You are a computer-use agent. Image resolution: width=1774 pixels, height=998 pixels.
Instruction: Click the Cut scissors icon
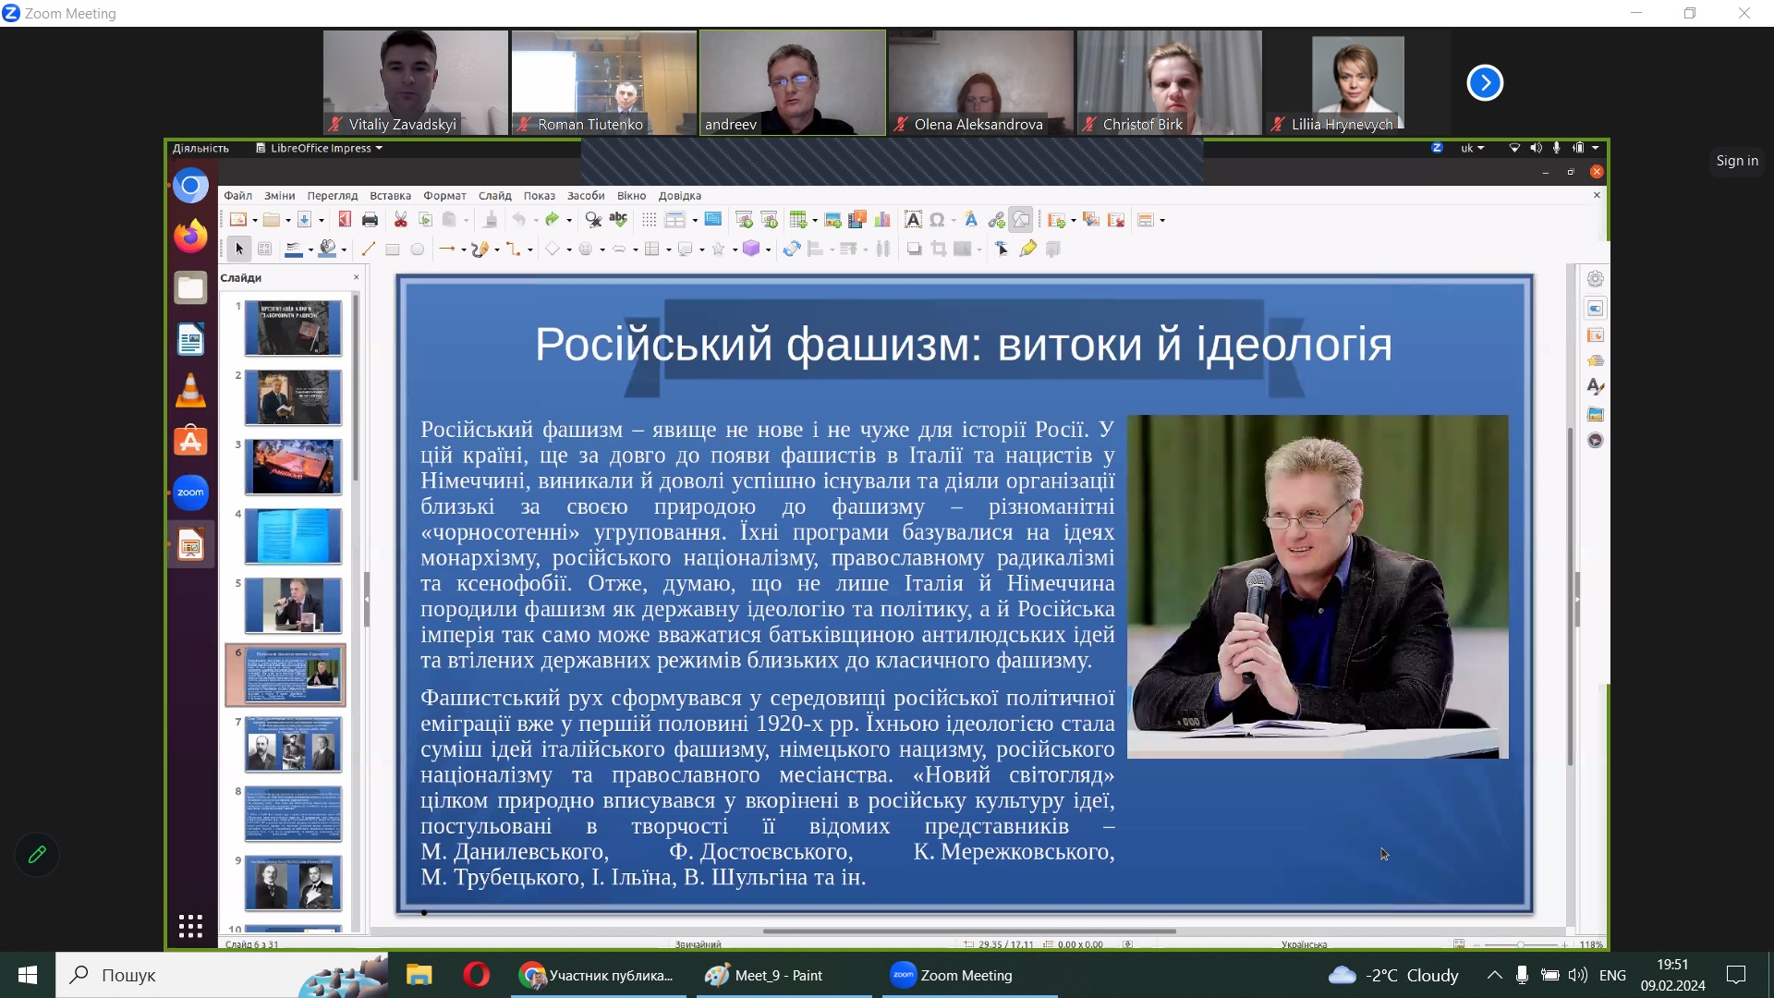point(400,220)
